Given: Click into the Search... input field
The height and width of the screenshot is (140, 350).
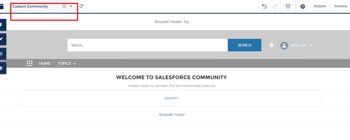Looking at the screenshot, I should (147, 45).
